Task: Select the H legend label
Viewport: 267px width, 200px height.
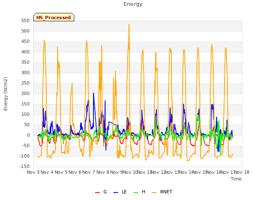Action: pyautogui.click(x=144, y=192)
